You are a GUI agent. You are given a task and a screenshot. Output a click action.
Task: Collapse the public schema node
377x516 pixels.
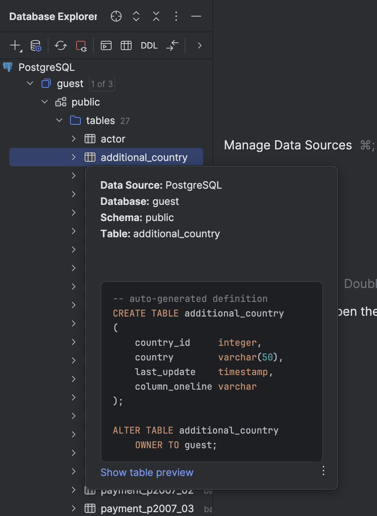[44, 102]
